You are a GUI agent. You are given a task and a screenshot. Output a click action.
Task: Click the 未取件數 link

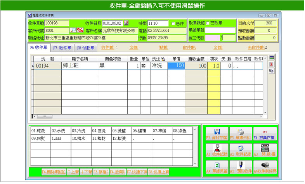pyautogui.click(x=257, y=48)
